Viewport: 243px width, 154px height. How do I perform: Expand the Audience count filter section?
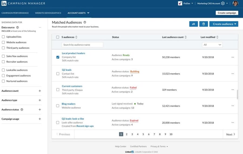[40, 91]
